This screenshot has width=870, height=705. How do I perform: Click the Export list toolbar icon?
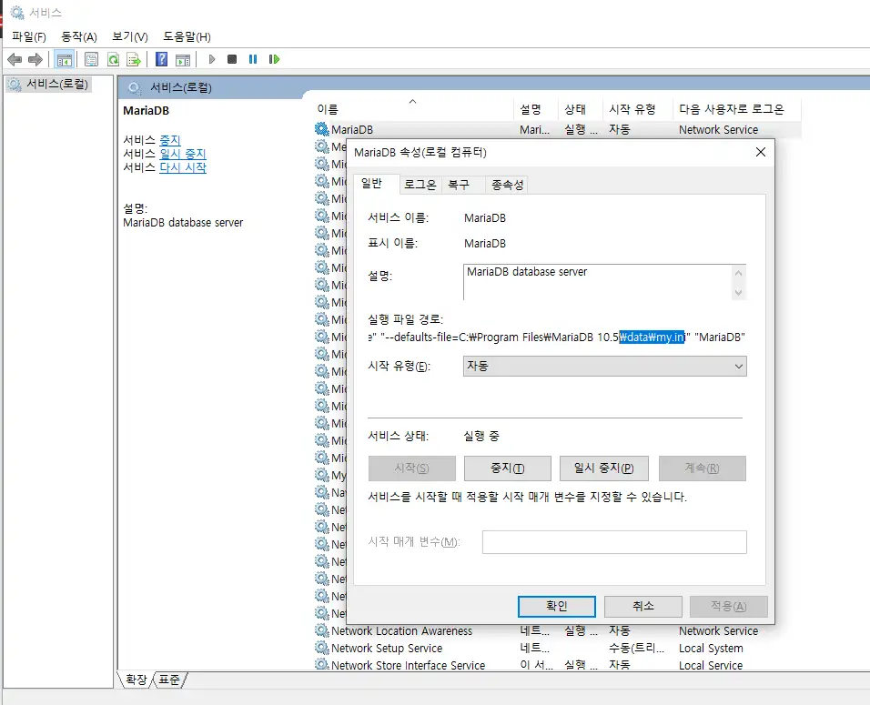134,59
